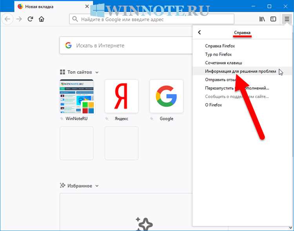Click the Google search box on page

pyautogui.click(x=126, y=45)
